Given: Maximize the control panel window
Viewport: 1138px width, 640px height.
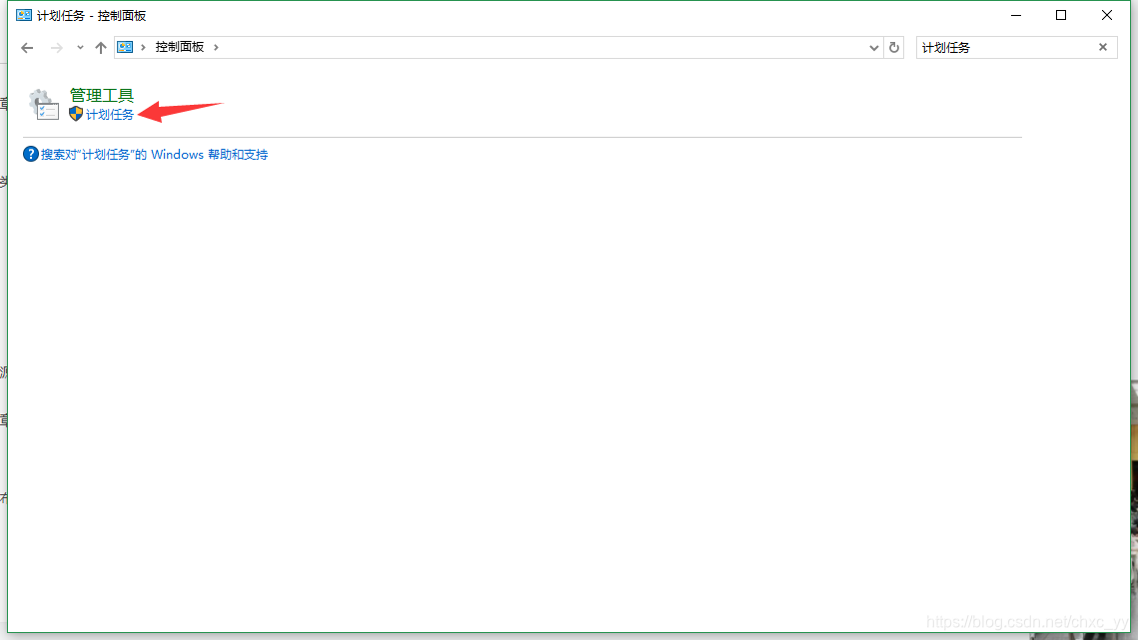Looking at the screenshot, I should (1061, 15).
